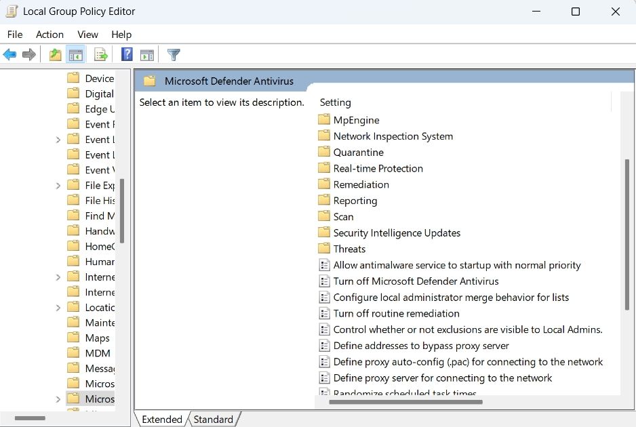
Task: Click the Maps folder icon in tree
Action: tap(73, 338)
